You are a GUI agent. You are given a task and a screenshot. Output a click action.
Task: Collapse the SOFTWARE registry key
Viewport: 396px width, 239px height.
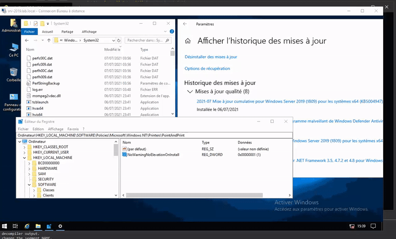tap(29, 185)
